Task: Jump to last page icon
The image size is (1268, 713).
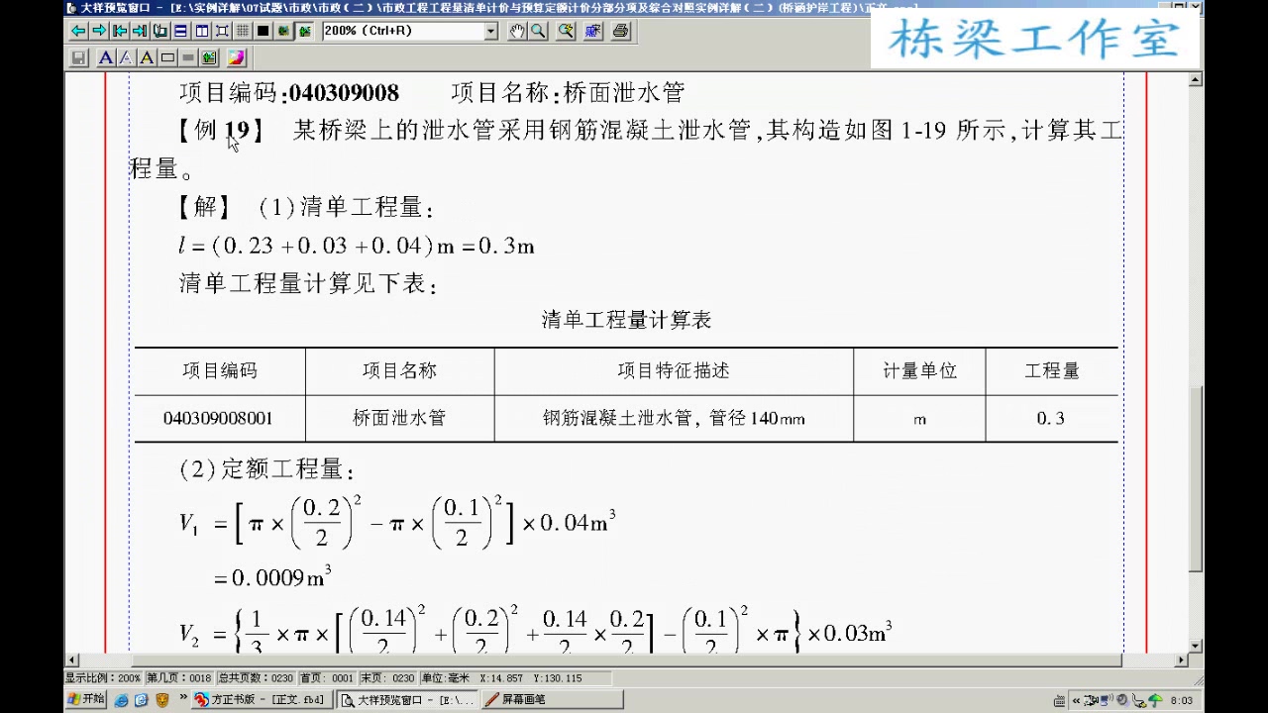Action: 140,31
